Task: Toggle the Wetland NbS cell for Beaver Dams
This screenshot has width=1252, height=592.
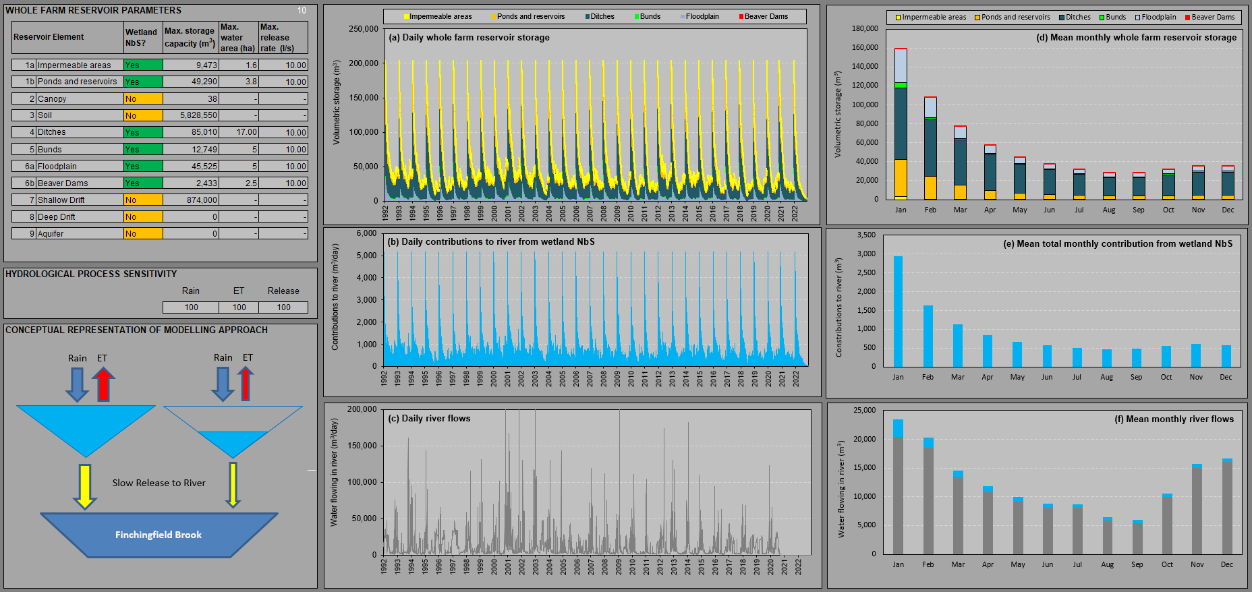Action: (x=143, y=183)
